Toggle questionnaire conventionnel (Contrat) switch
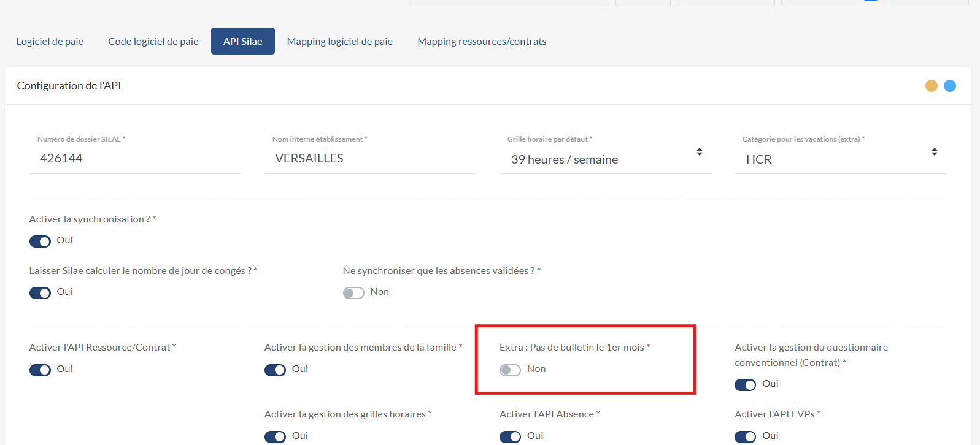This screenshot has height=445, width=980. click(745, 385)
